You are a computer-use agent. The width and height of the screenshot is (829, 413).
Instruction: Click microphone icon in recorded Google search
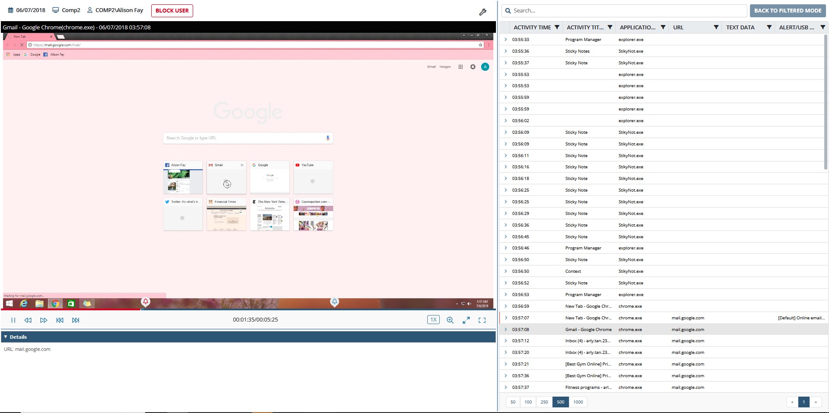pos(328,138)
